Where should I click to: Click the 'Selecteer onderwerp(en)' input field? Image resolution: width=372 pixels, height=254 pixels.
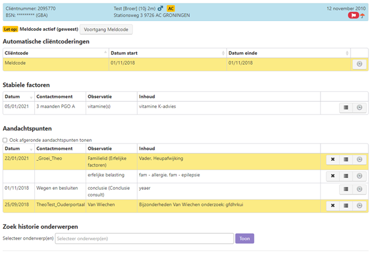click(x=144, y=238)
